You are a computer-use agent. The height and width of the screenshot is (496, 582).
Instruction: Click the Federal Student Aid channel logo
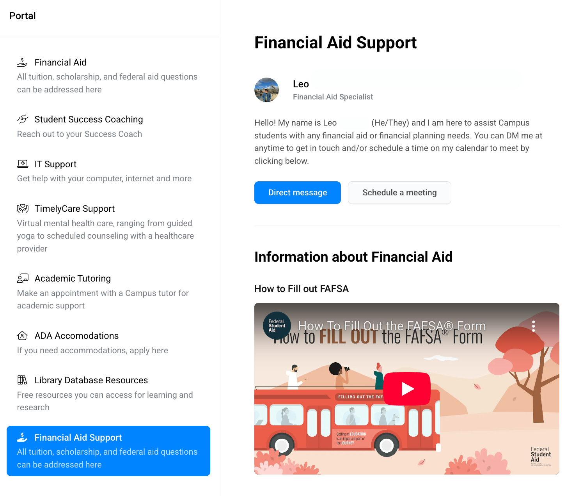(277, 326)
